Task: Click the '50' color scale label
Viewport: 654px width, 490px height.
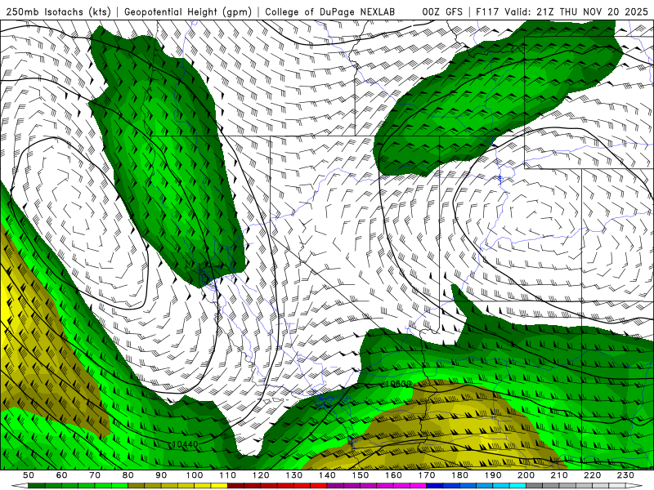Action: [29, 475]
